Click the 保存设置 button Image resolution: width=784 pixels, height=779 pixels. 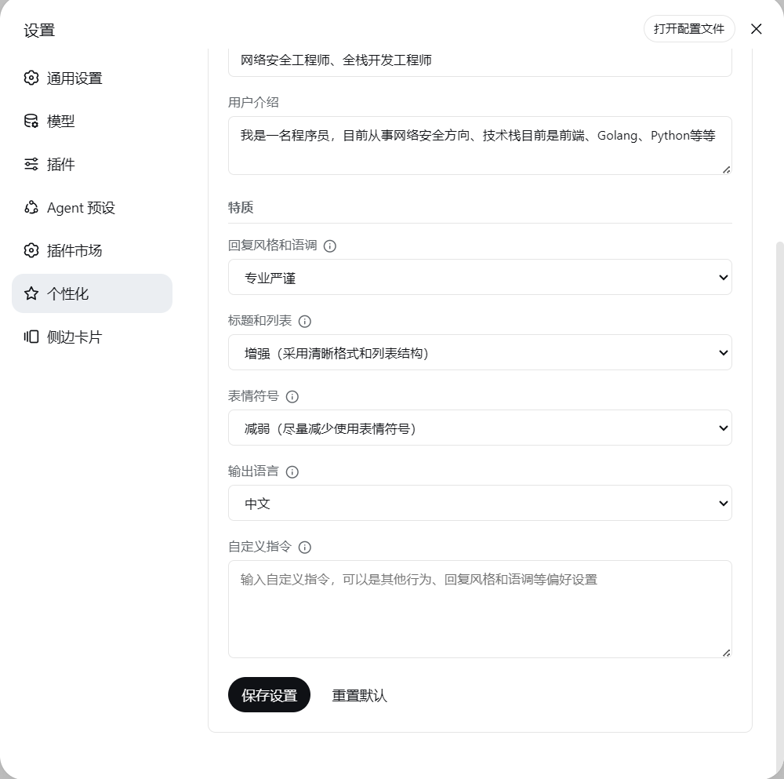pos(269,695)
